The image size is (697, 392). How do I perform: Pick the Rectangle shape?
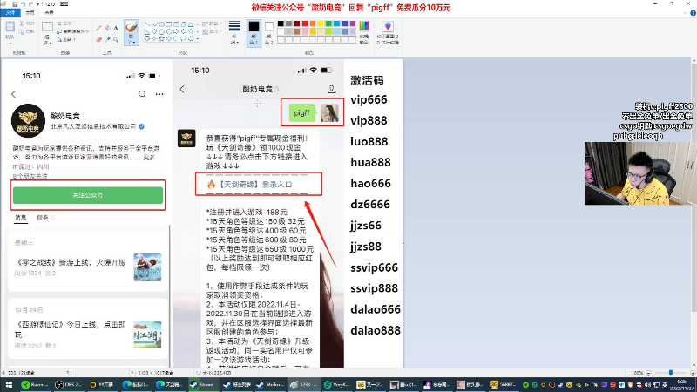[x=169, y=24]
